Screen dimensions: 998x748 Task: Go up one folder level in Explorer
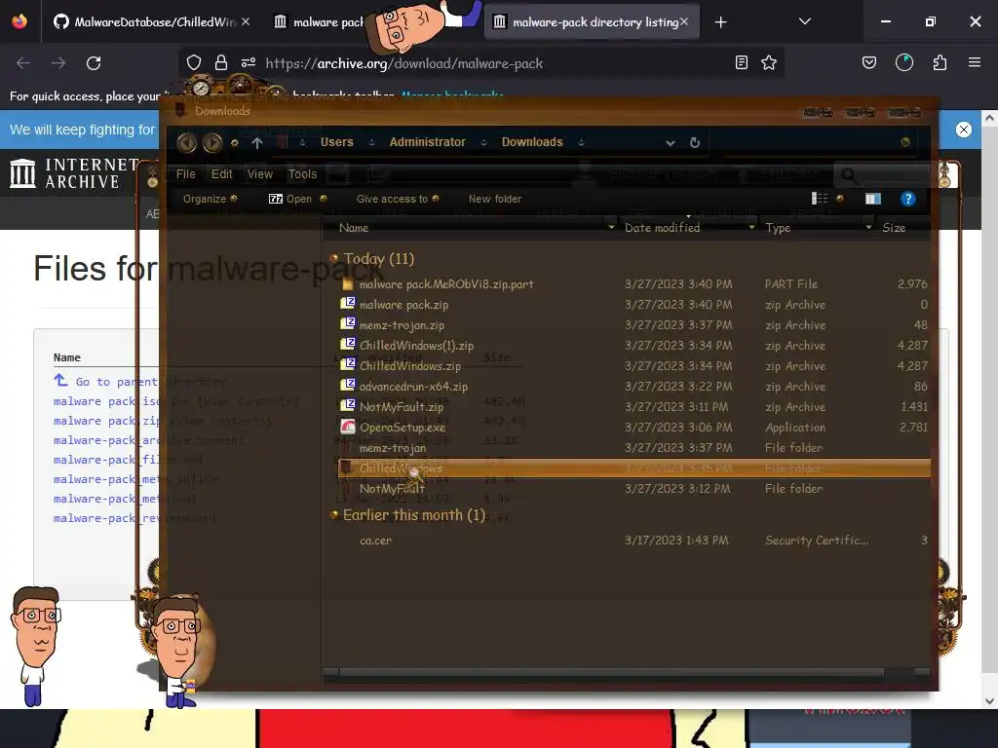[x=257, y=143]
